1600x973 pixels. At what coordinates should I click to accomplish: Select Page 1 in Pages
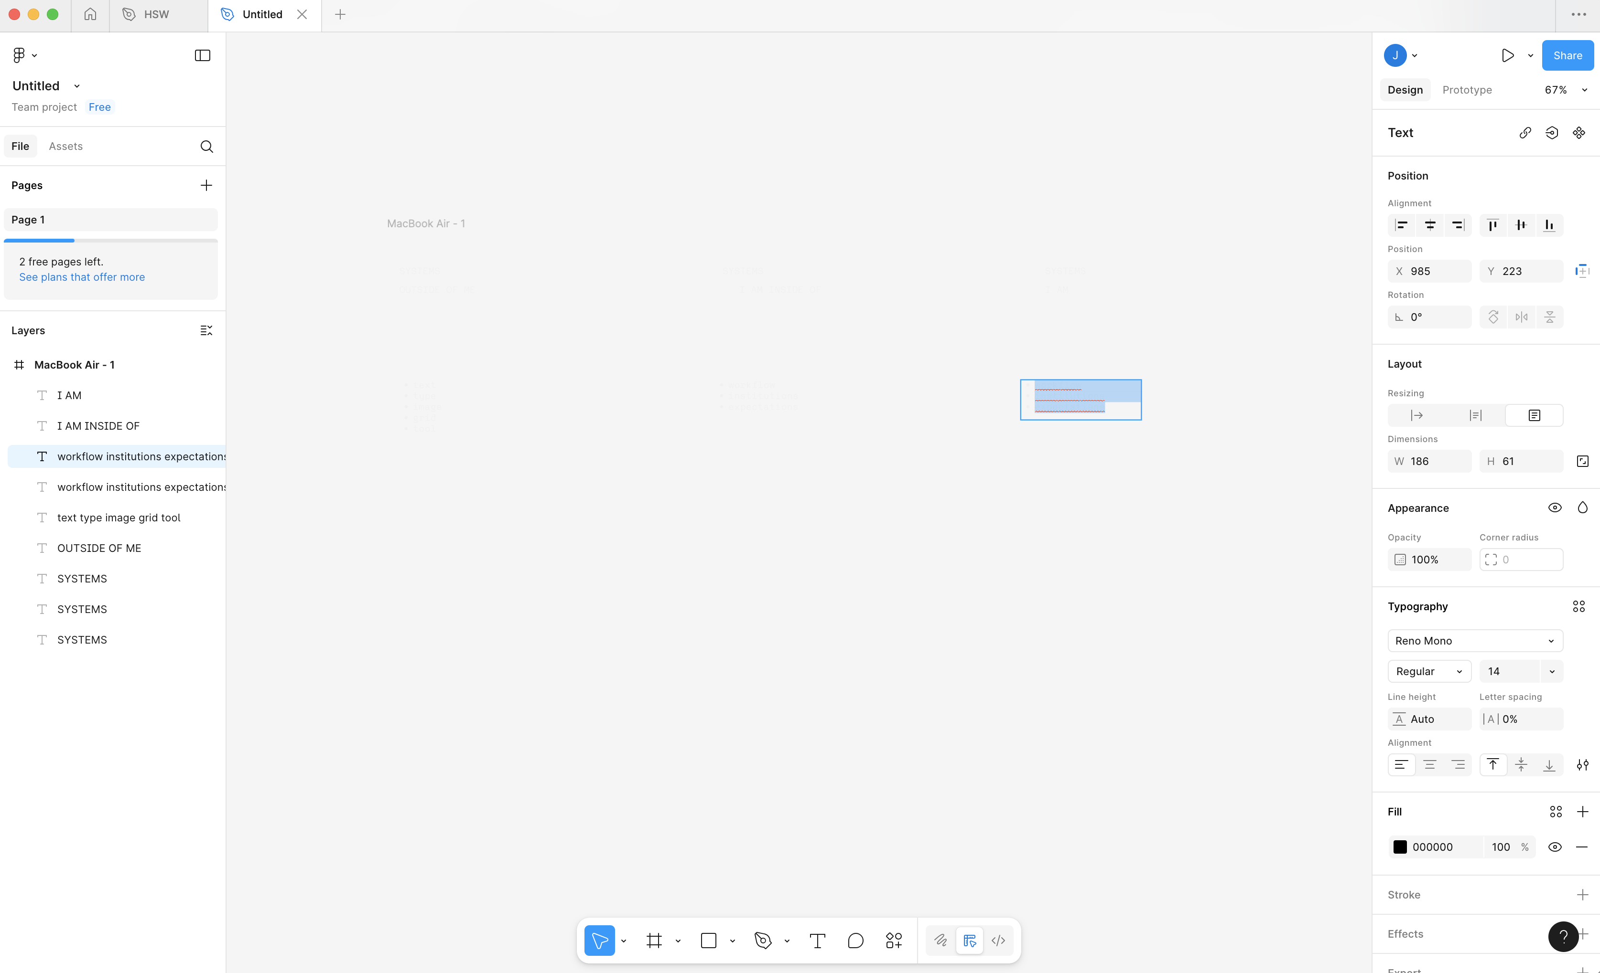click(x=111, y=220)
